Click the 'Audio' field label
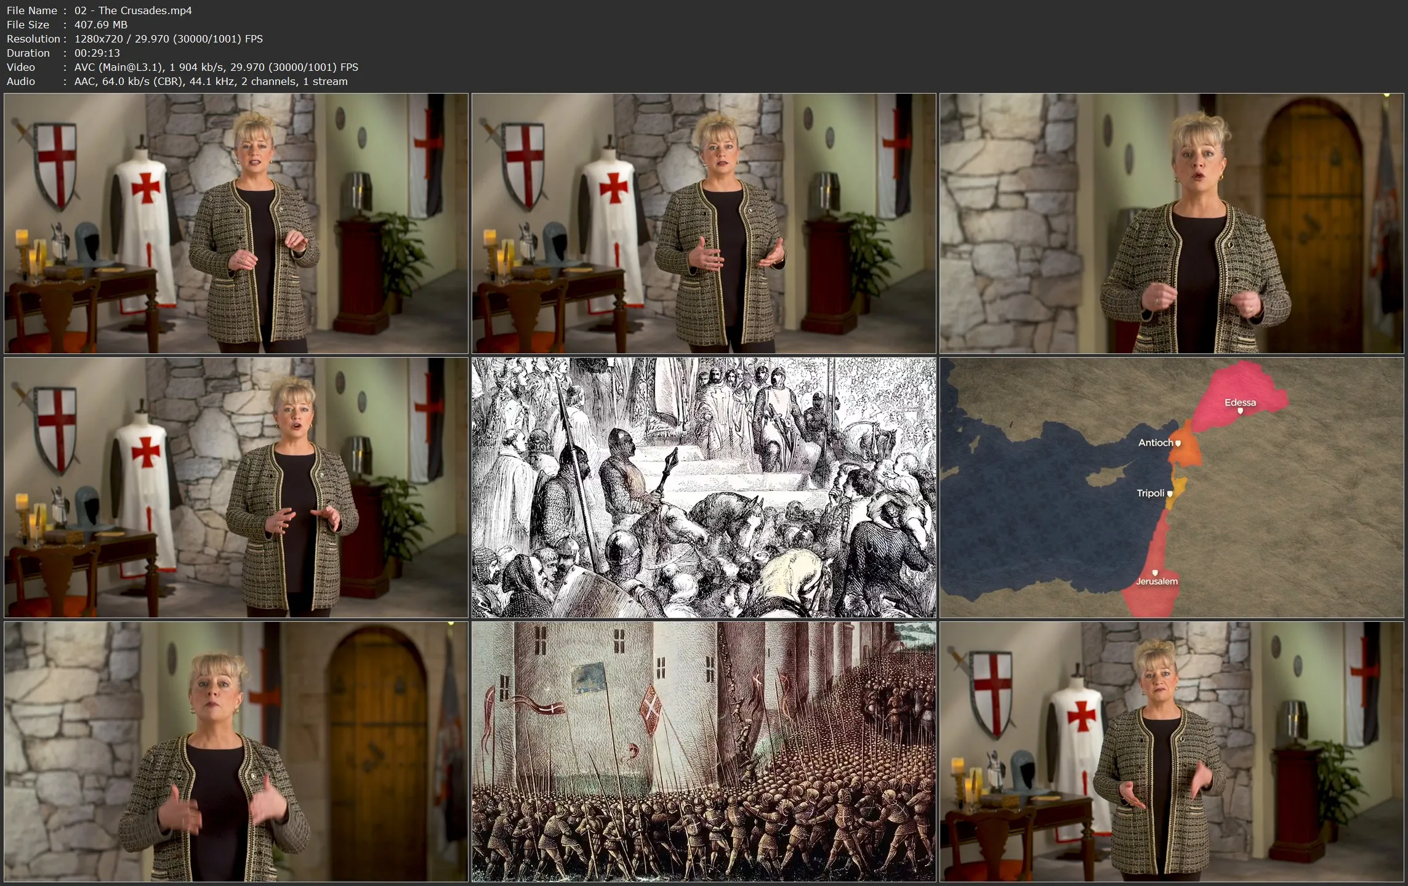Screen dimensions: 1408x886 pyautogui.click(x=21, y=81)
